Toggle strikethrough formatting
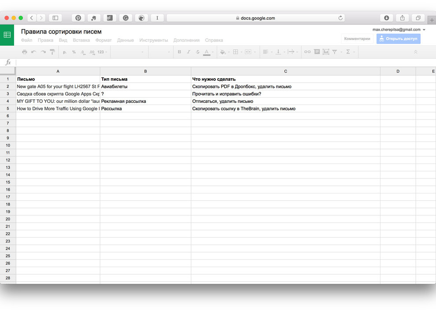 click(x=197, y=52)
